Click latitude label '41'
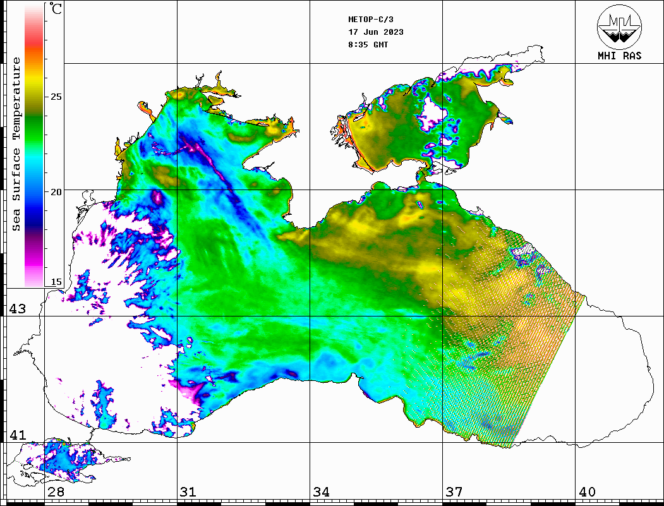The height and width of the screenshot is (506, 664). pyautogui.click(x=18, y=435)
